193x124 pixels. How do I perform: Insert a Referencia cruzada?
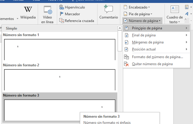click(x=77, y=21)
